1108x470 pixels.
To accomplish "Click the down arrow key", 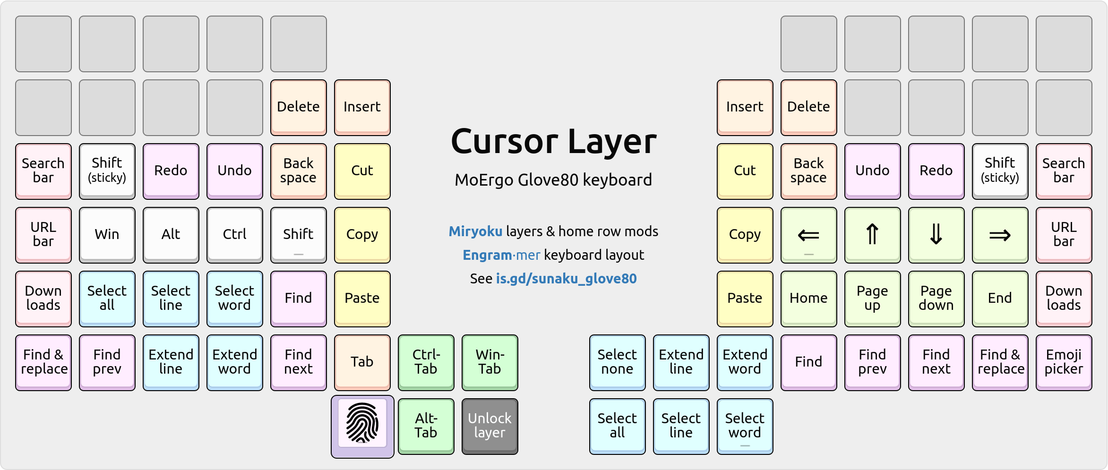I will (936, 235).
